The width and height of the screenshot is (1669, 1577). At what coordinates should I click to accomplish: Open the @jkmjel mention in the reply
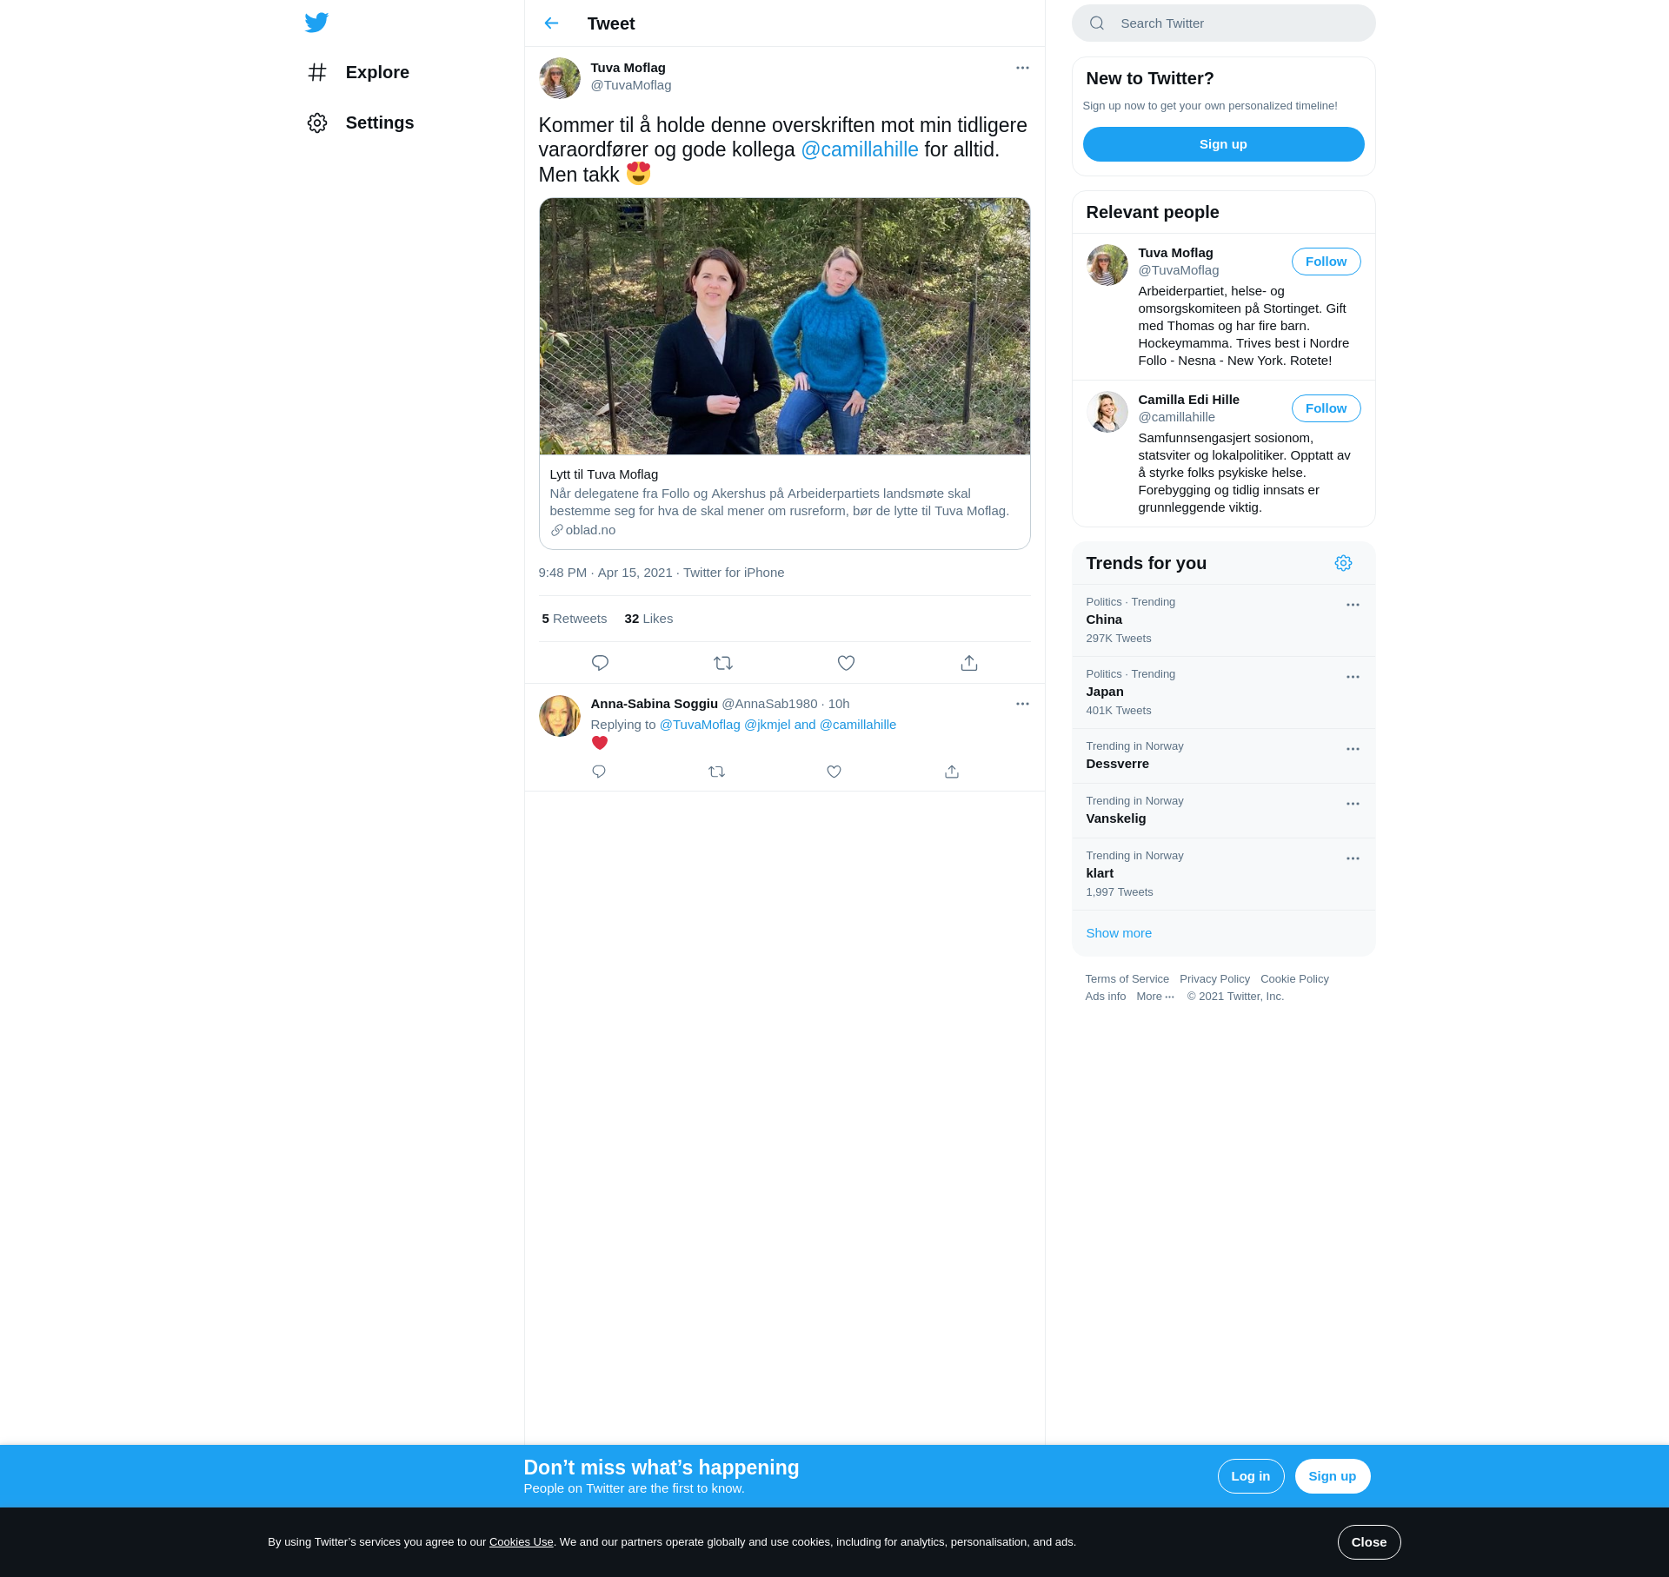pyautogui.click(x=768, y=725)
